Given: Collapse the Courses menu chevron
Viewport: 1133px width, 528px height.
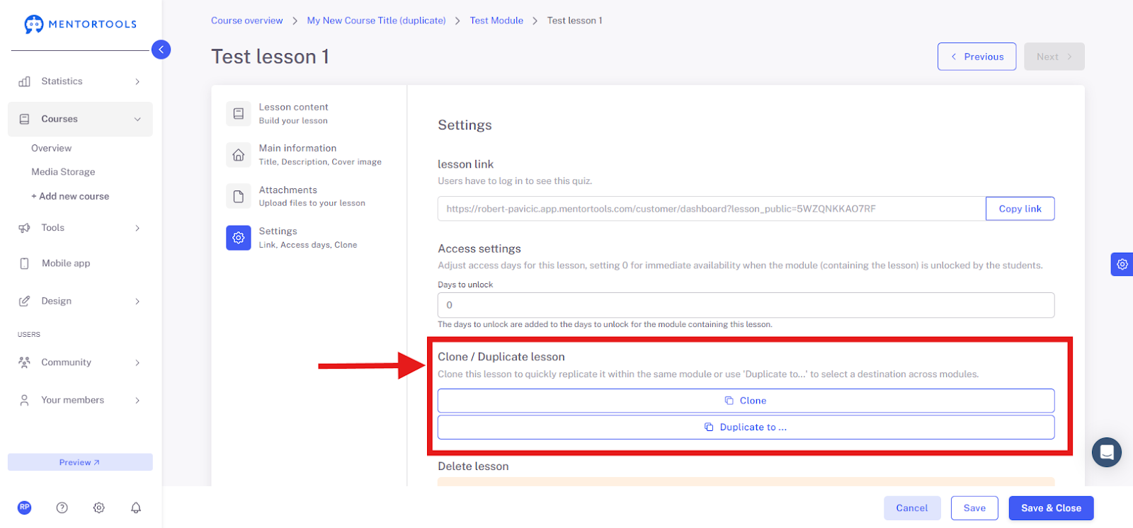Looking at the screenshot, I should [x=137, y=119].
